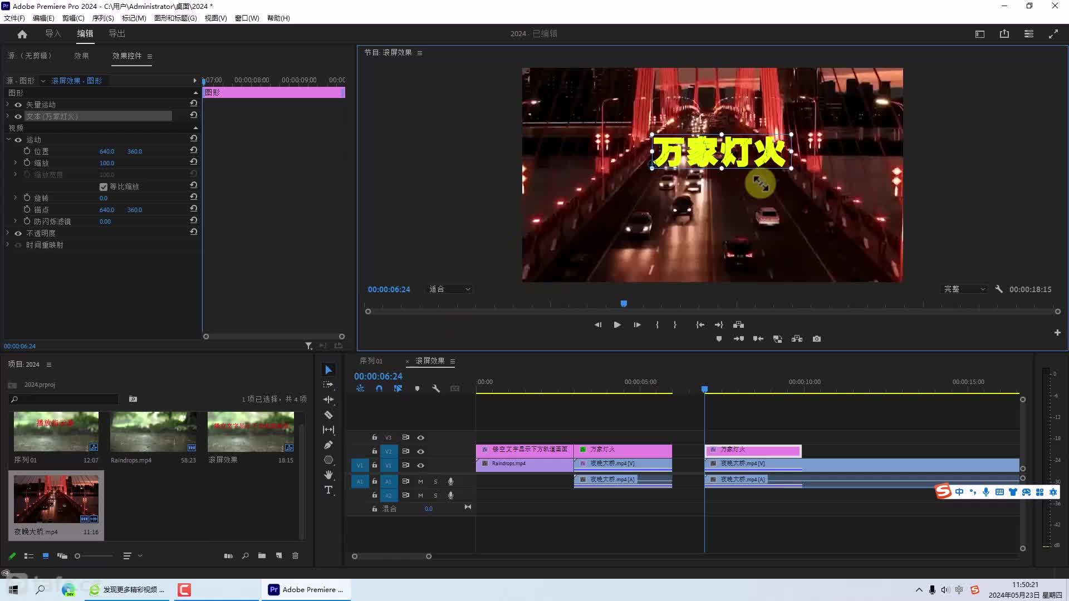The height and width of the screenshot is (601, 1069).
Task: Go to In point
Action: (700, 325)
